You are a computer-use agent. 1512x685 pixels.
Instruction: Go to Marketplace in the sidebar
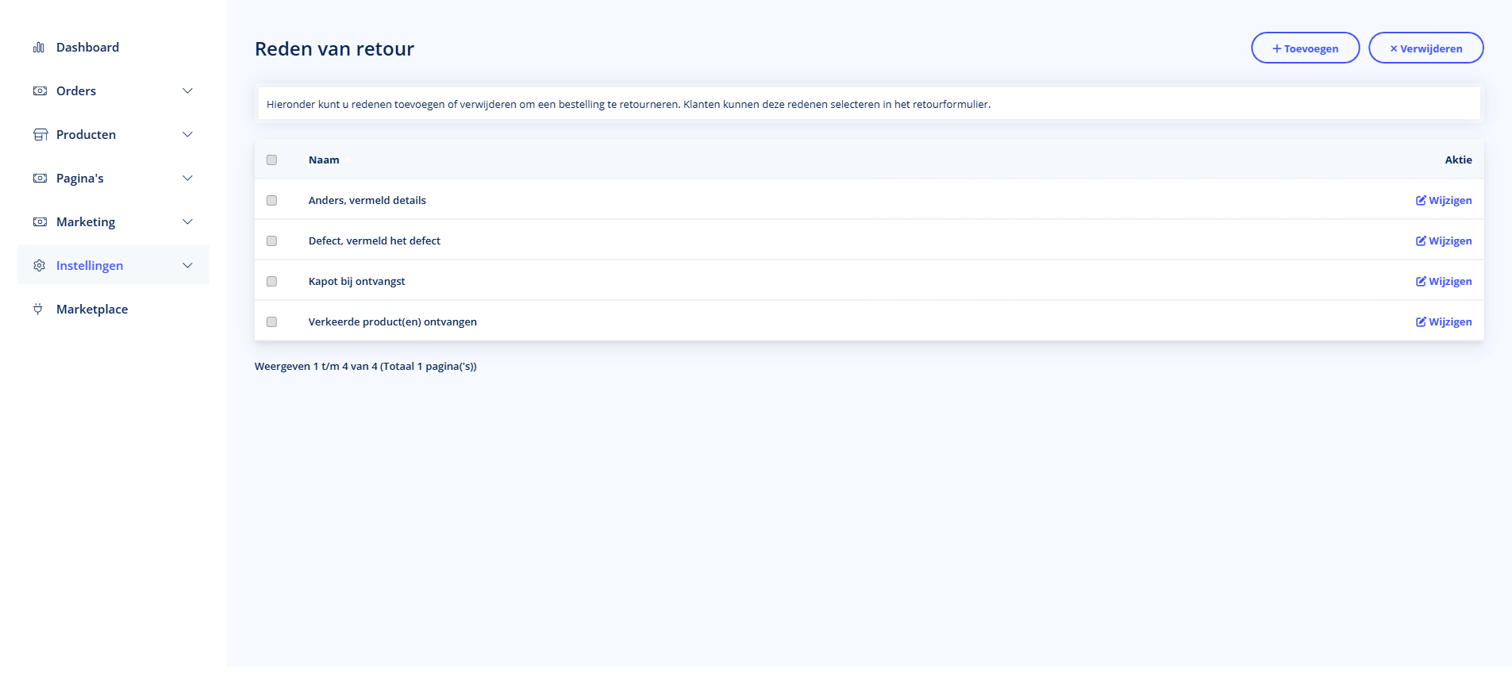point(91,310)
